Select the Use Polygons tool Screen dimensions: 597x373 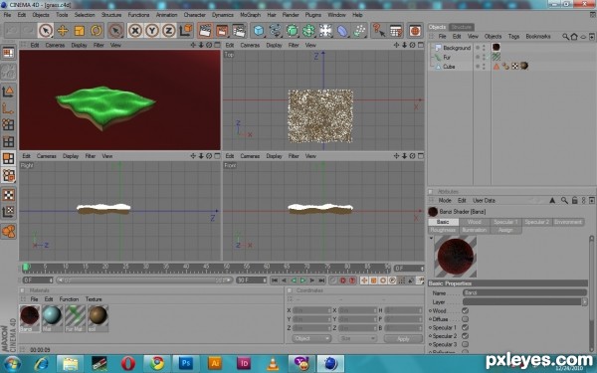[x=8, y=159]
